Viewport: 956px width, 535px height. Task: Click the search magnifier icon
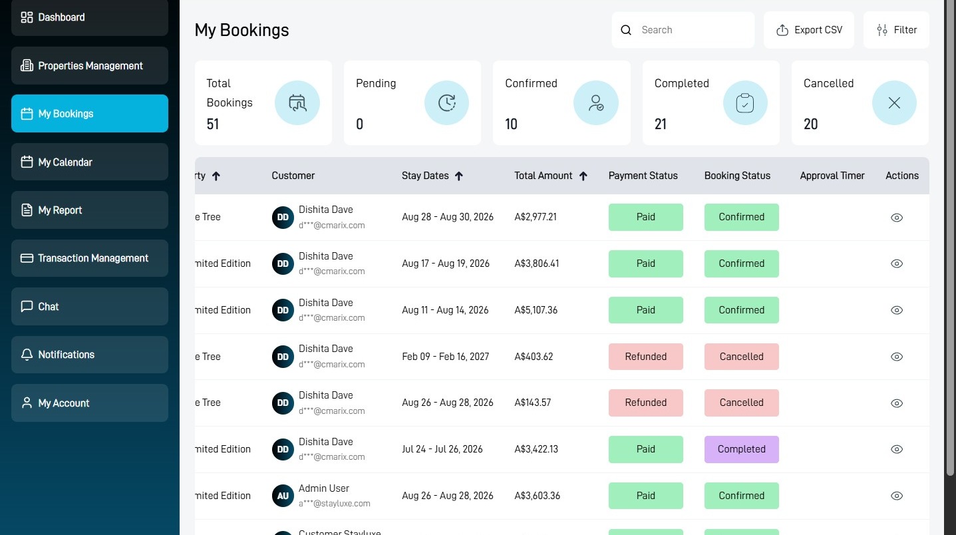coord(626,30)
